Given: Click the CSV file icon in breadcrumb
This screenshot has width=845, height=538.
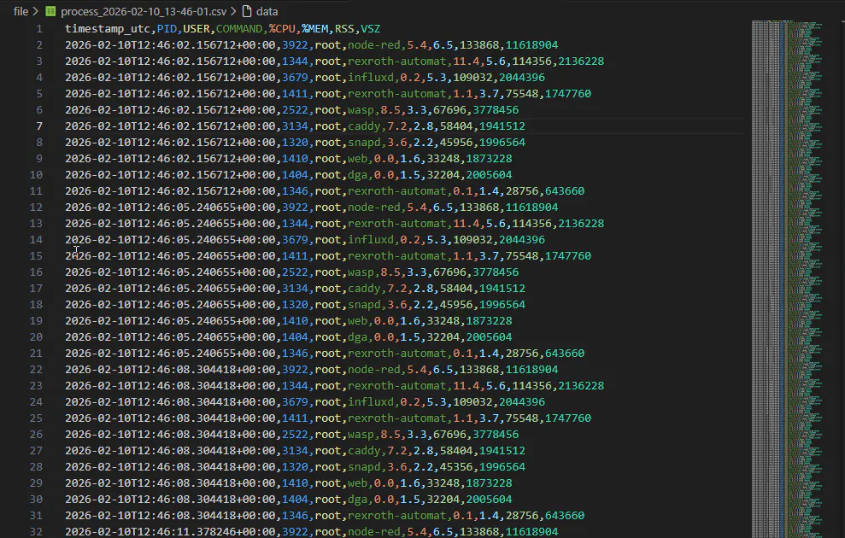Looking at the screenshot, I should 50,12.
